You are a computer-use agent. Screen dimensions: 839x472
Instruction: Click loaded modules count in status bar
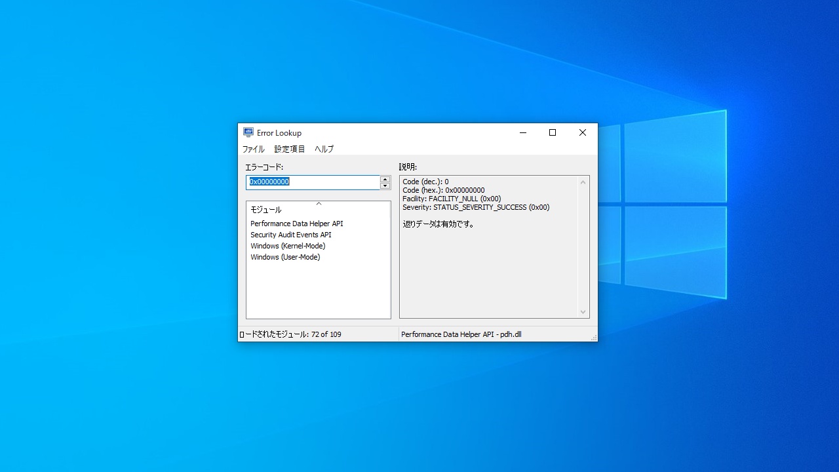(x=290, y=334)
